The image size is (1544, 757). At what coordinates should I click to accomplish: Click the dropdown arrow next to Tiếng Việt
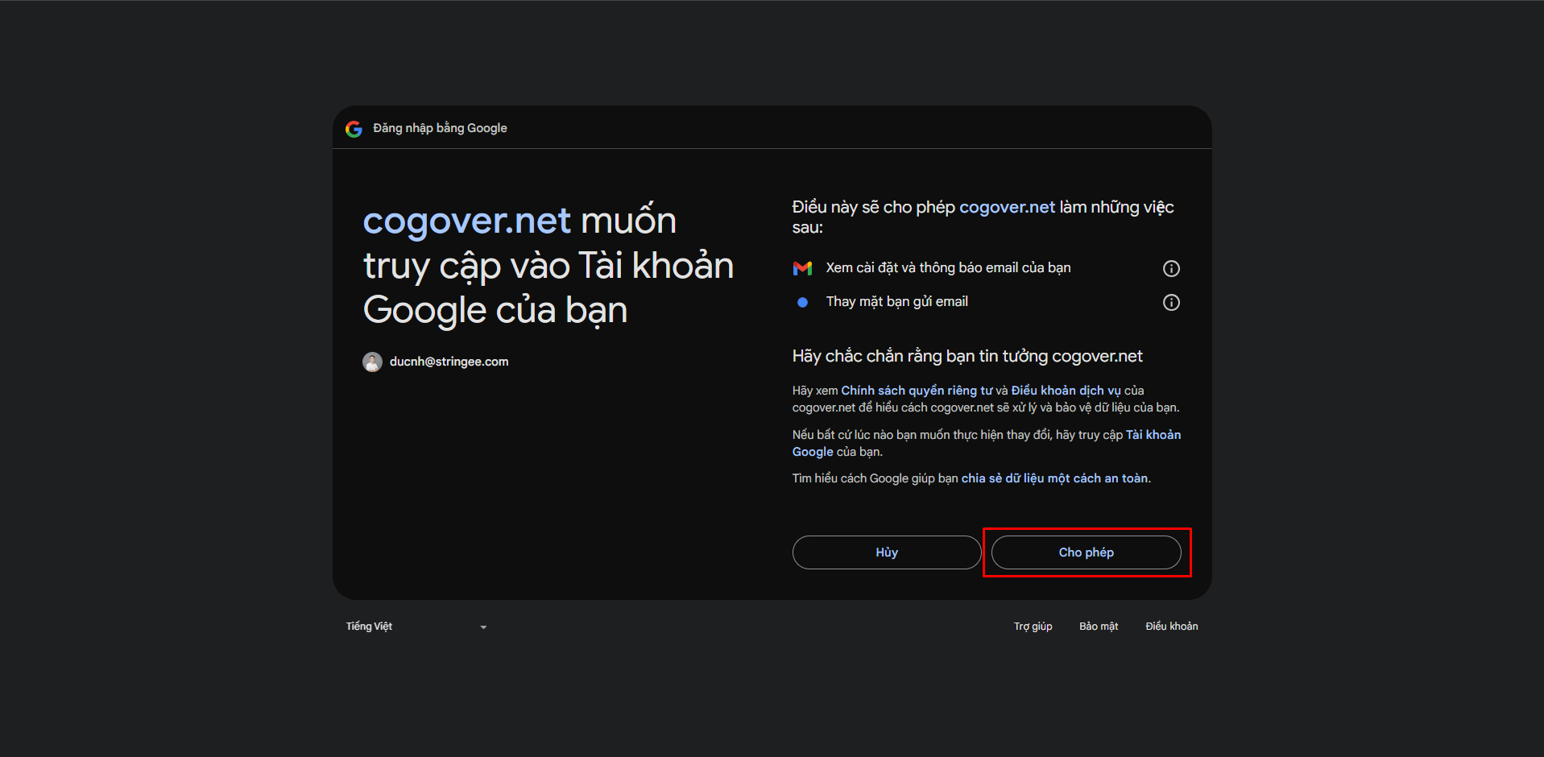click(x=482, y=627)
